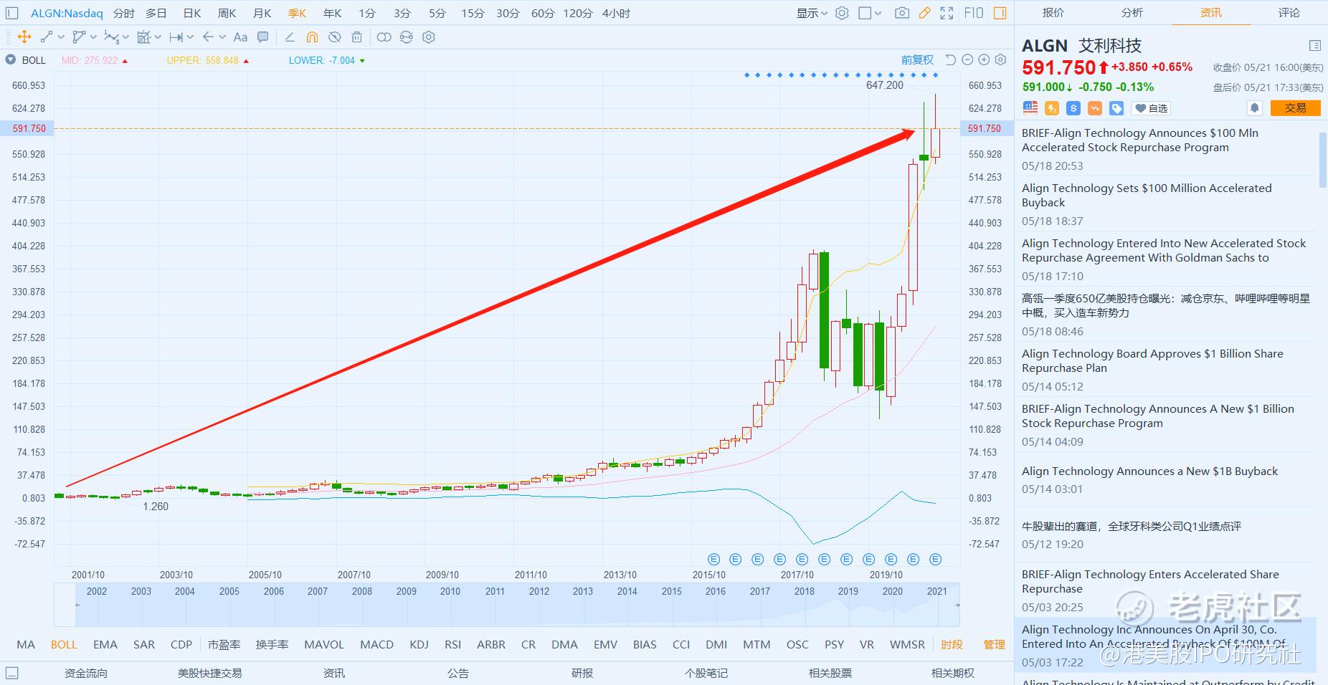This screenshot has width=1328, height=685.
Task: Switch to 周K weekly candlestick view
Action: 227,13
